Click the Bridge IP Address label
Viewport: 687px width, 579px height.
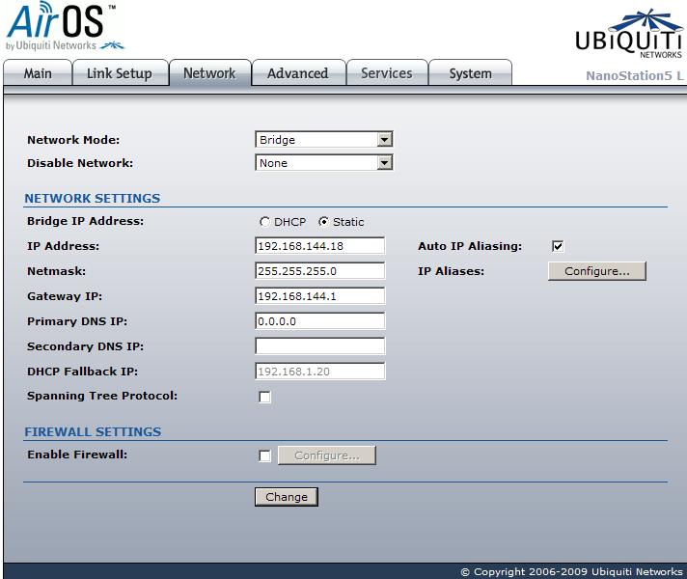86,221
